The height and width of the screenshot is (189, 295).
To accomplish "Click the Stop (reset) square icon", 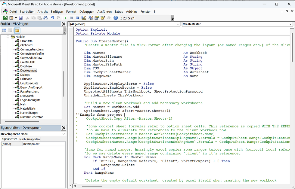I will (x=77, y=18).
